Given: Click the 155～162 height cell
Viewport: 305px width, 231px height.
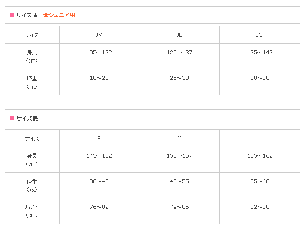Looking at the screenshot, I should (259, 156).
